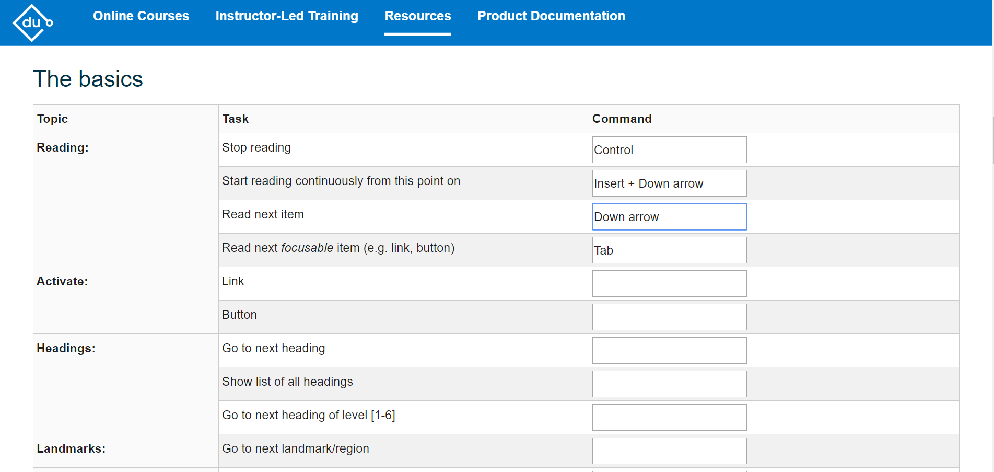
Task: Open the Online Courses menu item
Action: pos(141,16)
